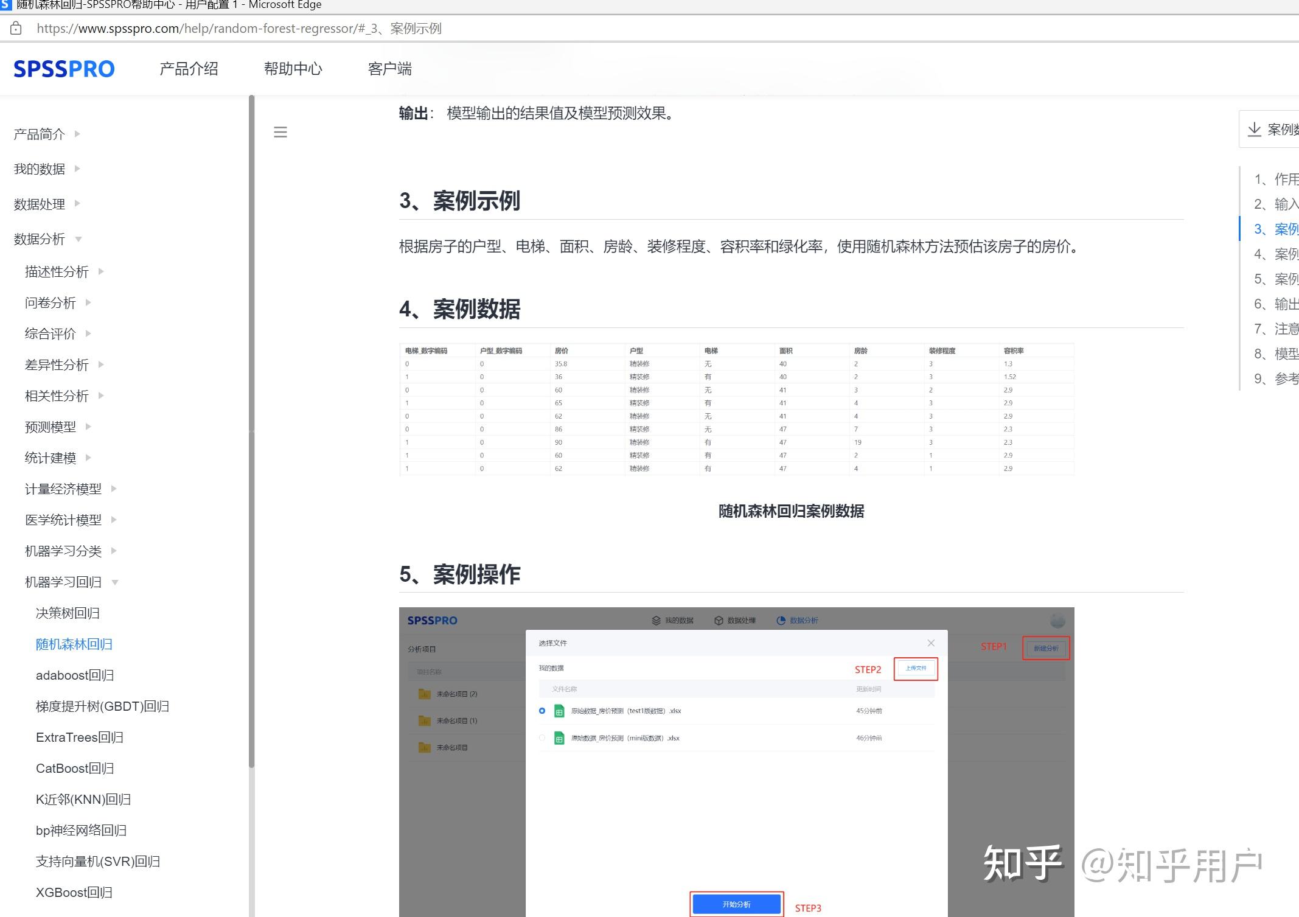The width and height of the screenshot is (1299, 917).
Task: Collapse the 机器学习回归 tree group
Action: [x=115, y=582]
